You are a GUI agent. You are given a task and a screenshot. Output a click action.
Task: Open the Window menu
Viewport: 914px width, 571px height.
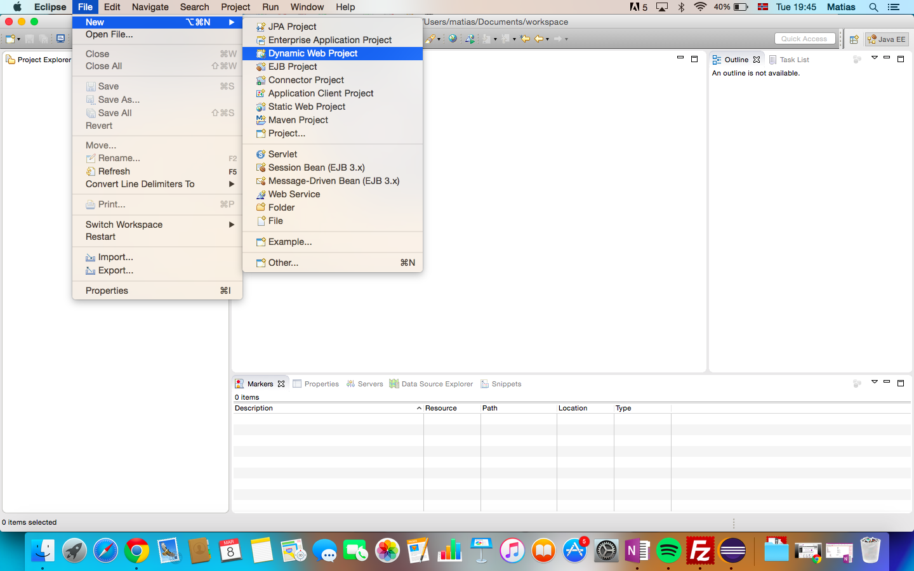tap(307, 7)
